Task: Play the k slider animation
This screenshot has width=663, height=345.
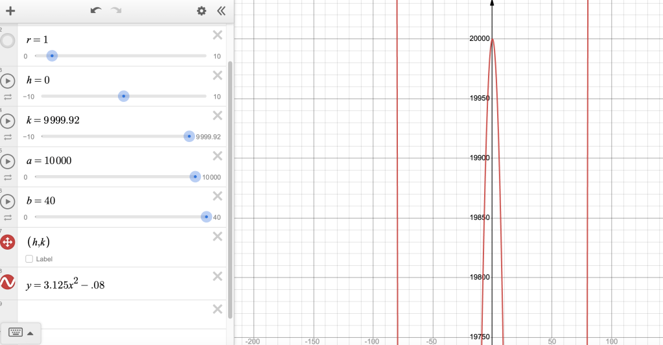Action: pos(8,121)
